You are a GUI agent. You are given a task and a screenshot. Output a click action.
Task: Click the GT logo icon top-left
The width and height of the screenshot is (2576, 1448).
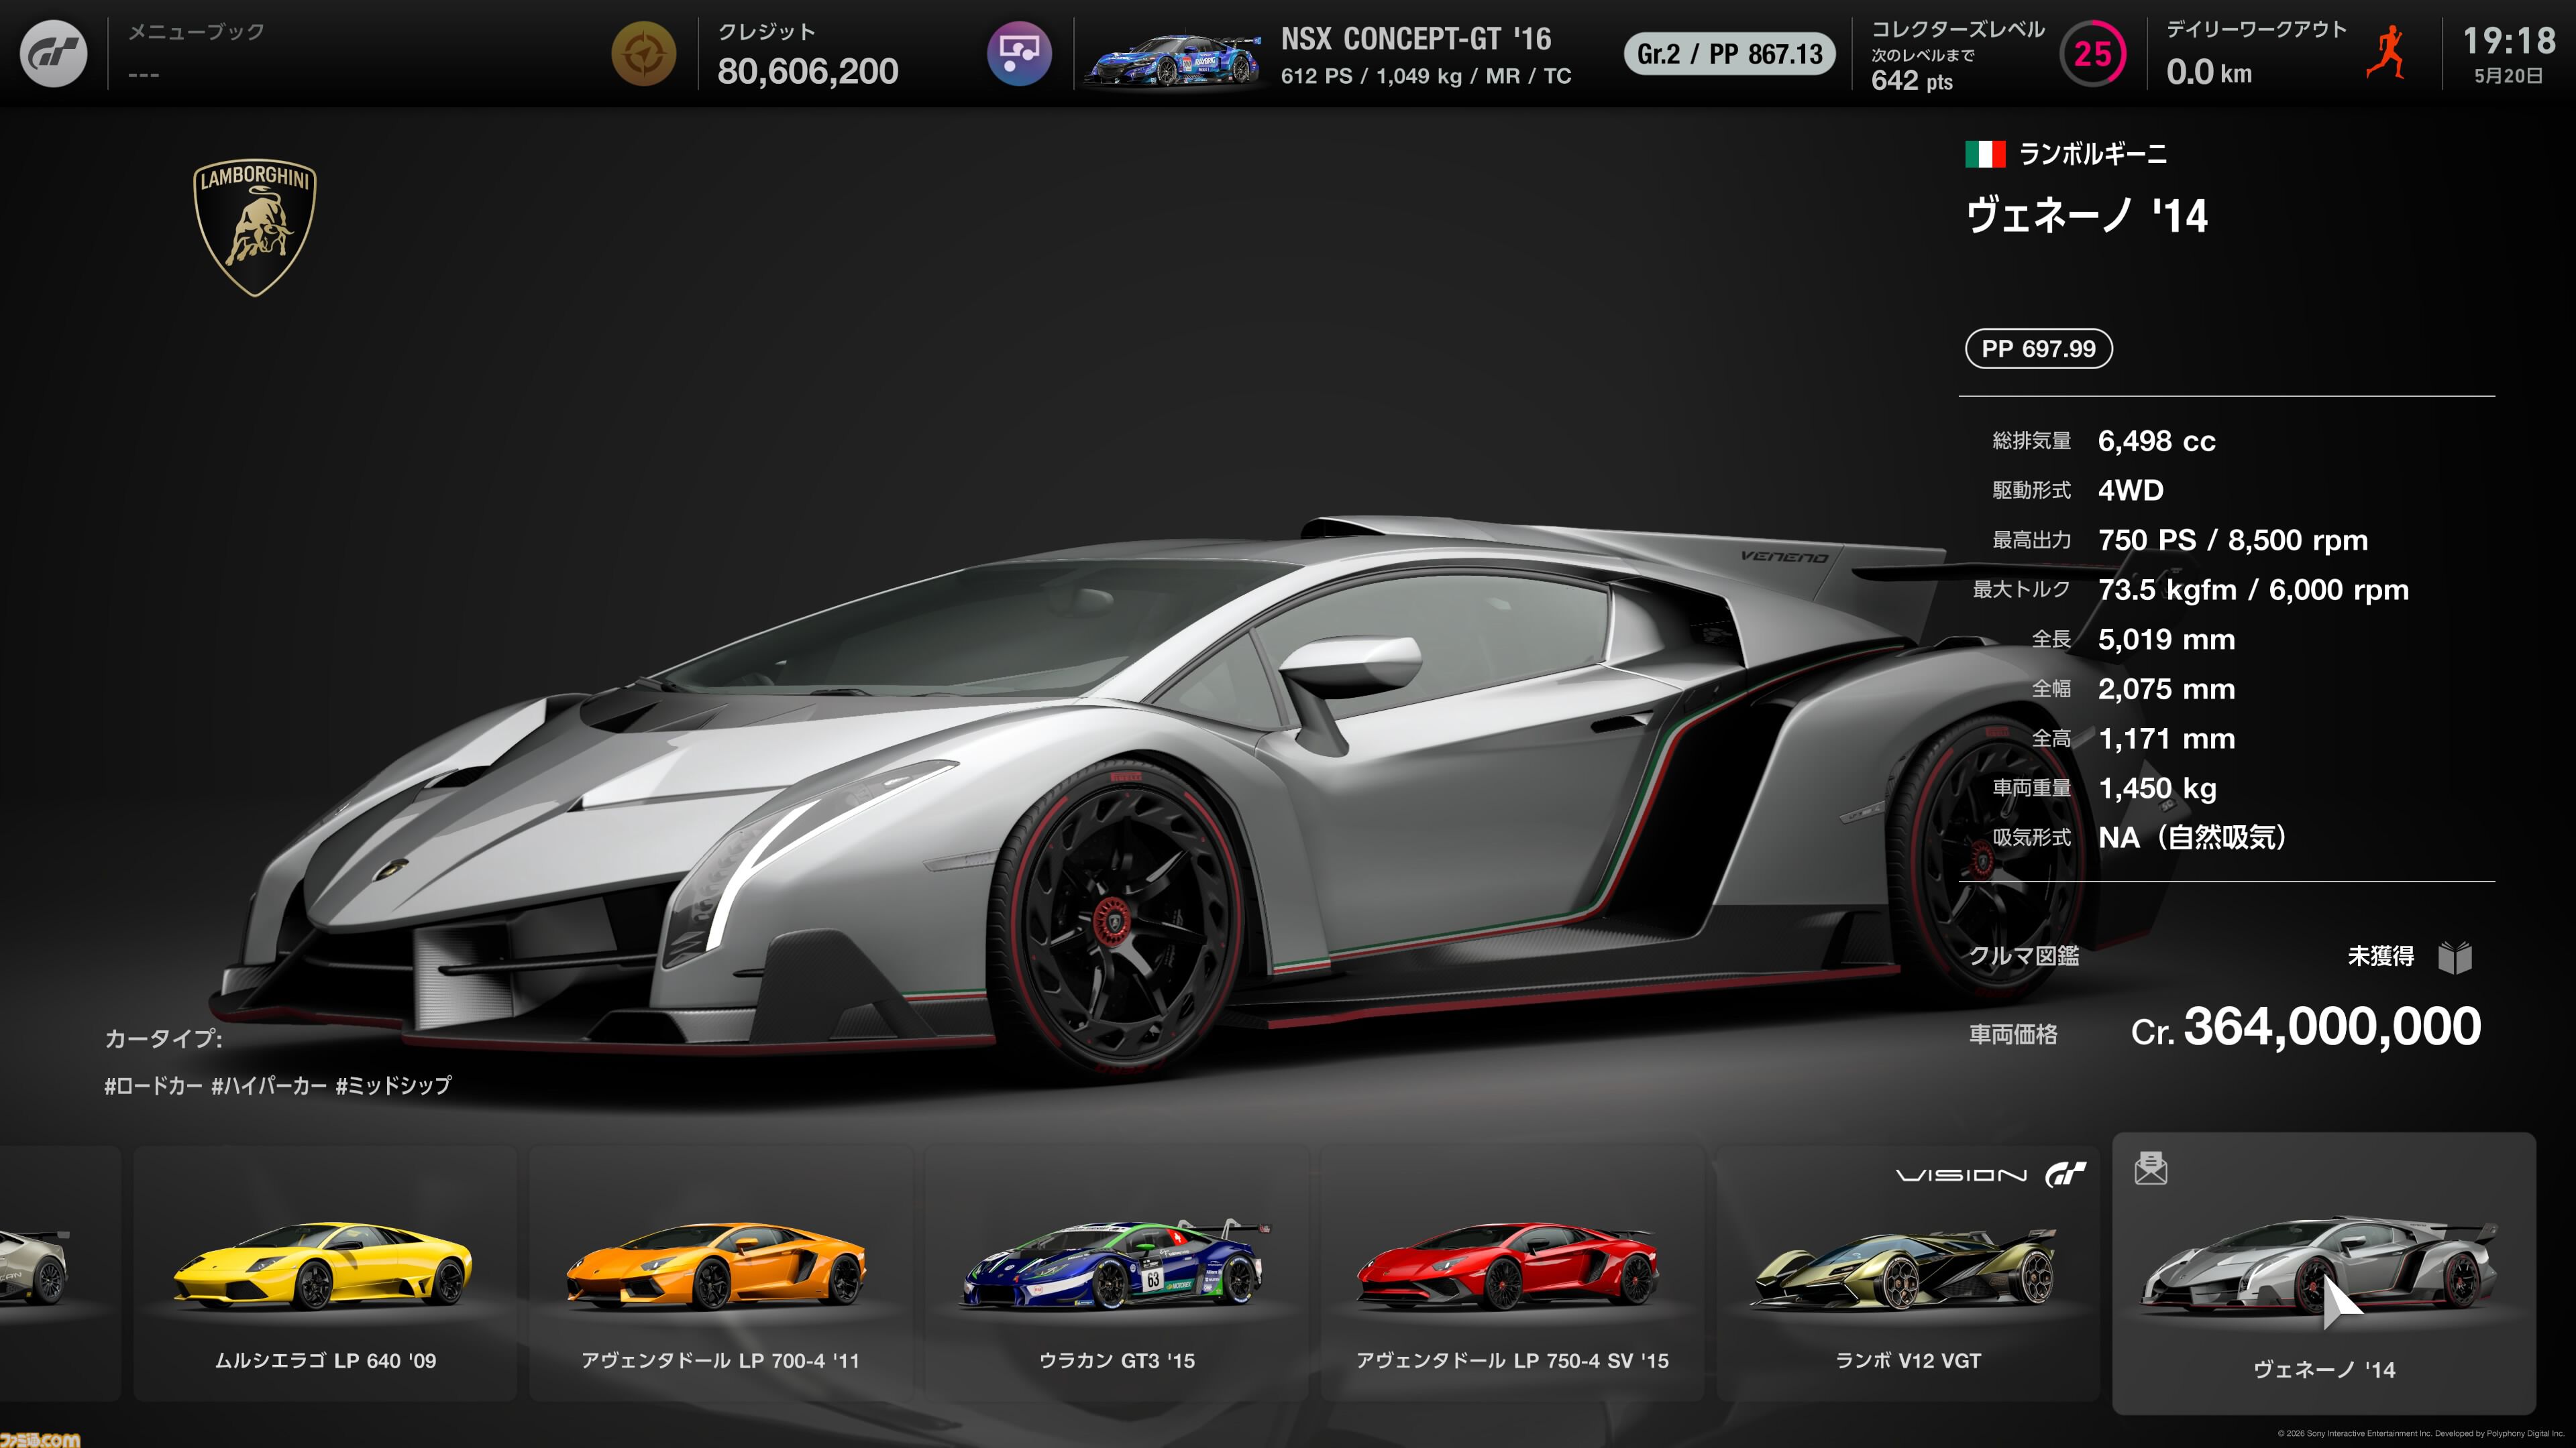54,54
